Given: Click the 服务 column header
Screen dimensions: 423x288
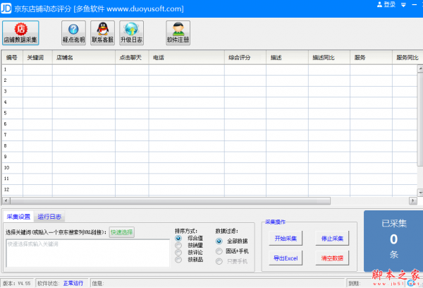Looking at the screenshot, I should [371, 57].
